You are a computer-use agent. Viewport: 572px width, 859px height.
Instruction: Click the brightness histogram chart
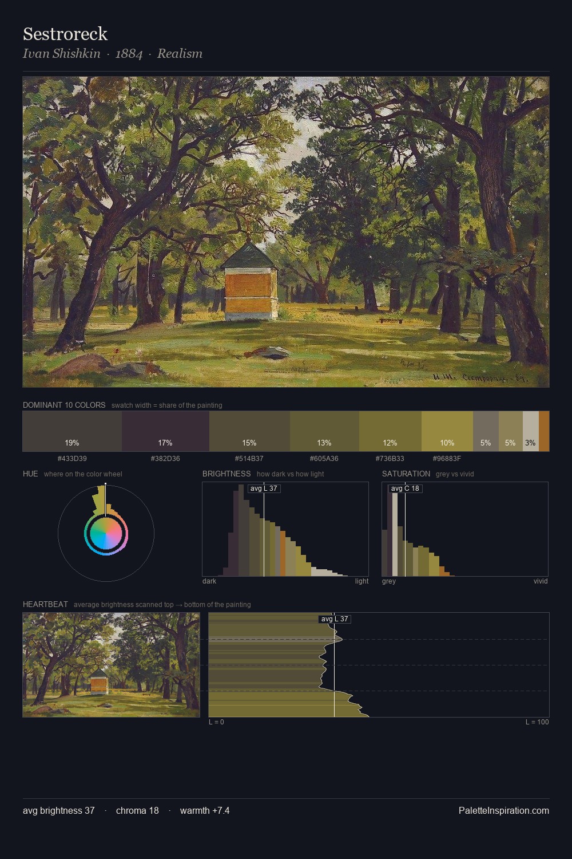pos(285,529)
